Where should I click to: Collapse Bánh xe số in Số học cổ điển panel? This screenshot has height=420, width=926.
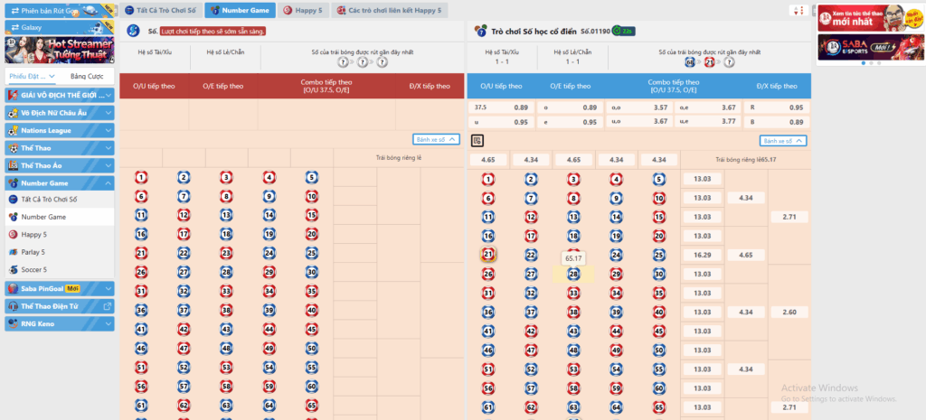(782, 140)
